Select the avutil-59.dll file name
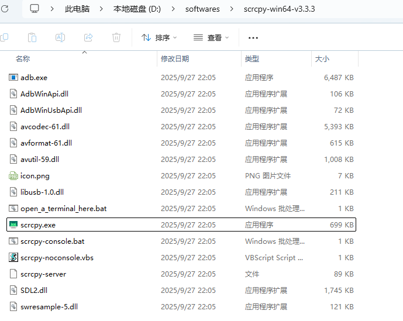The image size is (403, 321). point(40,160)
